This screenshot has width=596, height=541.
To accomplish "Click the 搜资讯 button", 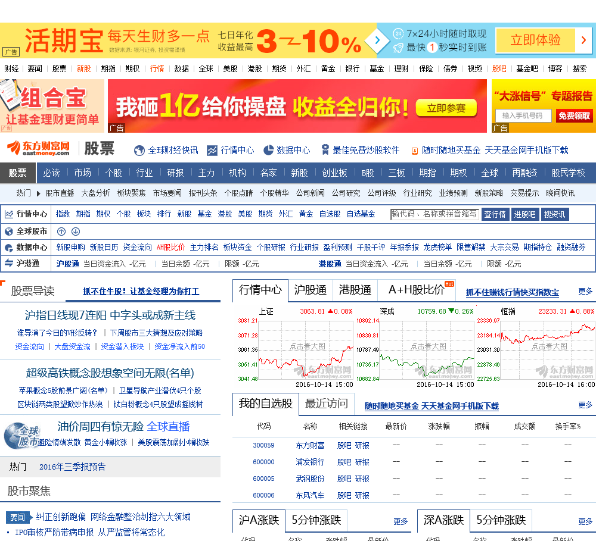I will [x=554, y=214].
